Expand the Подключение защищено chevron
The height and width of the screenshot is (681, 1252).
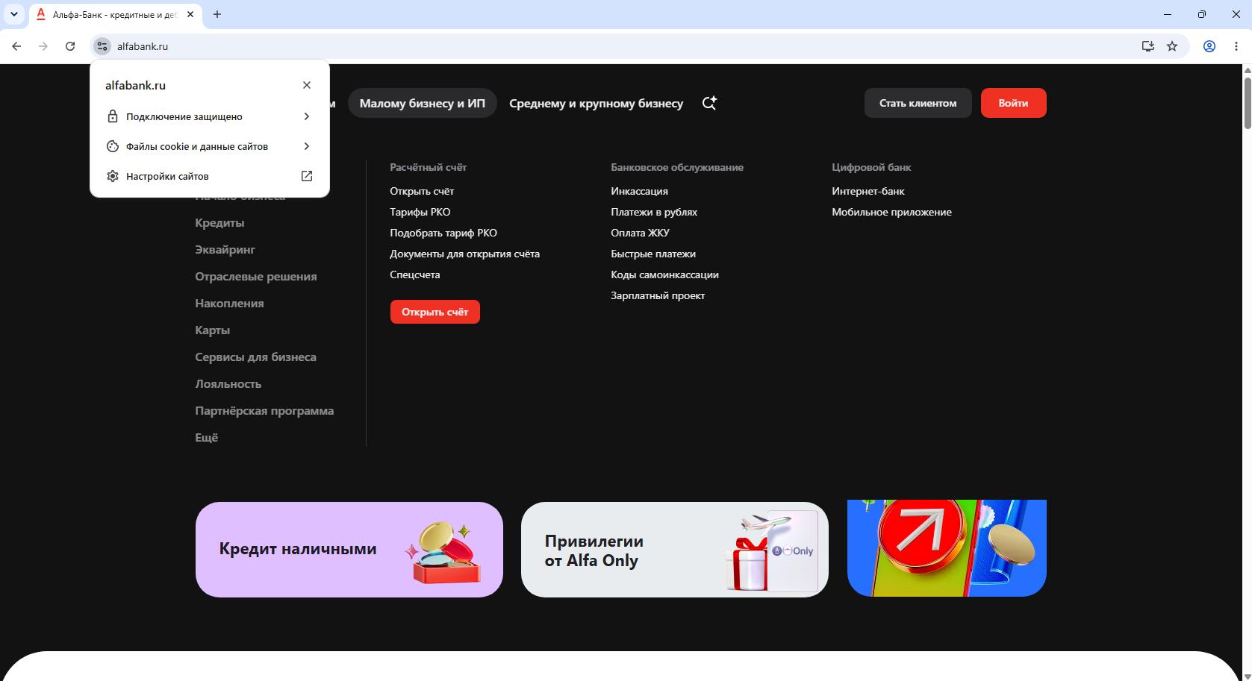pos(307,116)
